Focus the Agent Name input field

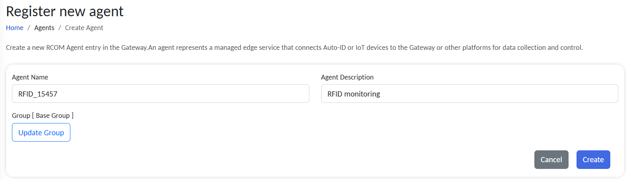tap(160, 94)
